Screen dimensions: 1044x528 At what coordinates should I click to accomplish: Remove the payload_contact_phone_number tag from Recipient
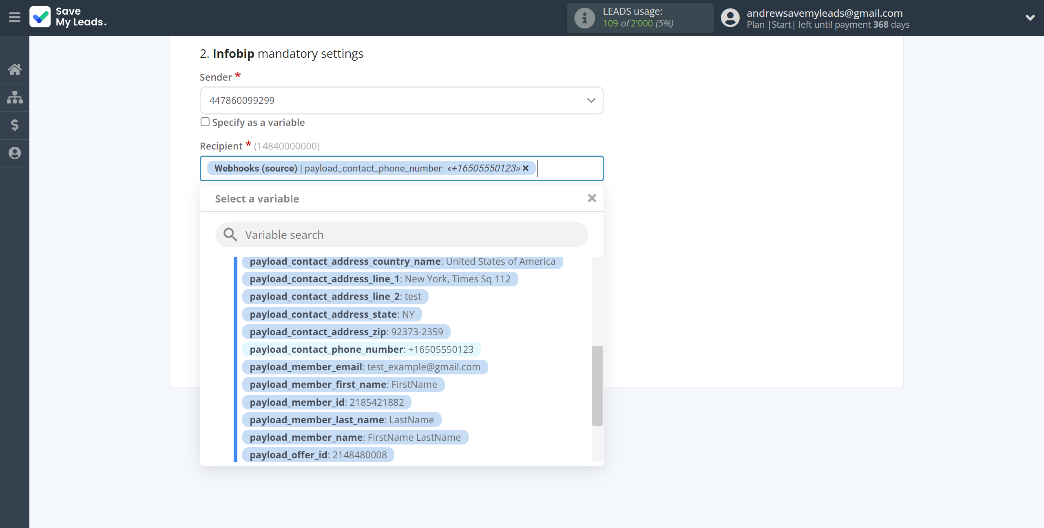pyautogui.click(x=526, y=168)
